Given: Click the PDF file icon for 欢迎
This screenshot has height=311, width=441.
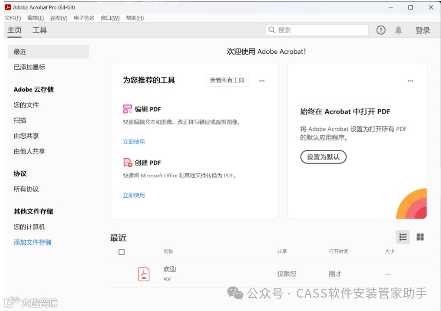Looking at the screenshot, I should click(144, 274).
